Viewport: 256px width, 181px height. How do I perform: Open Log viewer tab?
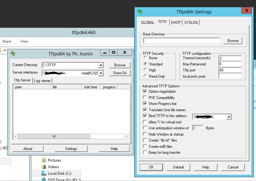point(42,81)
